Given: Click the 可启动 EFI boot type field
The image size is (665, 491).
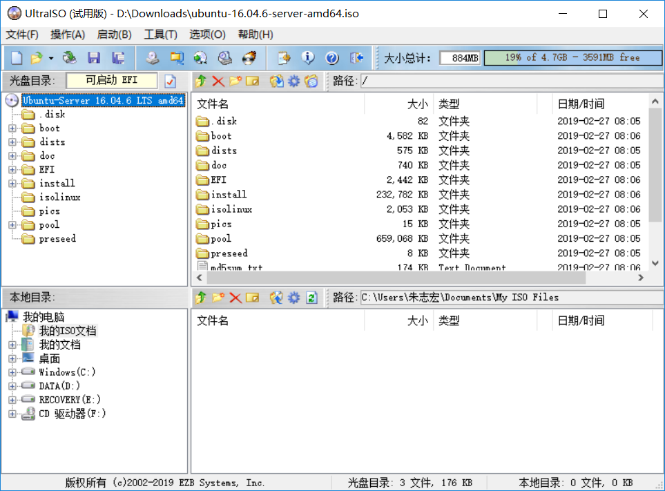Looking at the screenshot, I should coord(112,81).
